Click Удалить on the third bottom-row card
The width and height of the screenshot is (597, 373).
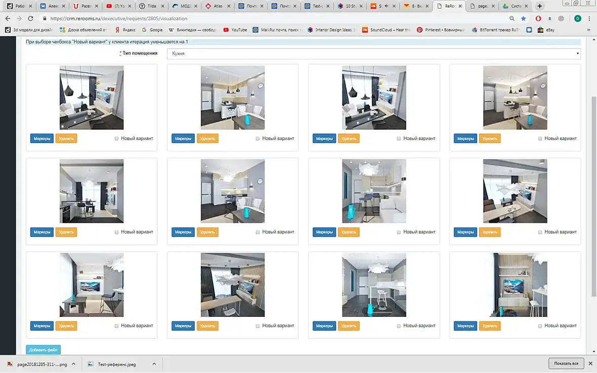pyautogui.click(x=349, y=326)
